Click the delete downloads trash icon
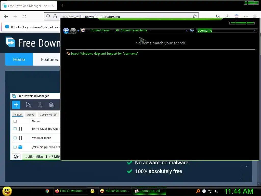261x196 pixels. point(51,105)
